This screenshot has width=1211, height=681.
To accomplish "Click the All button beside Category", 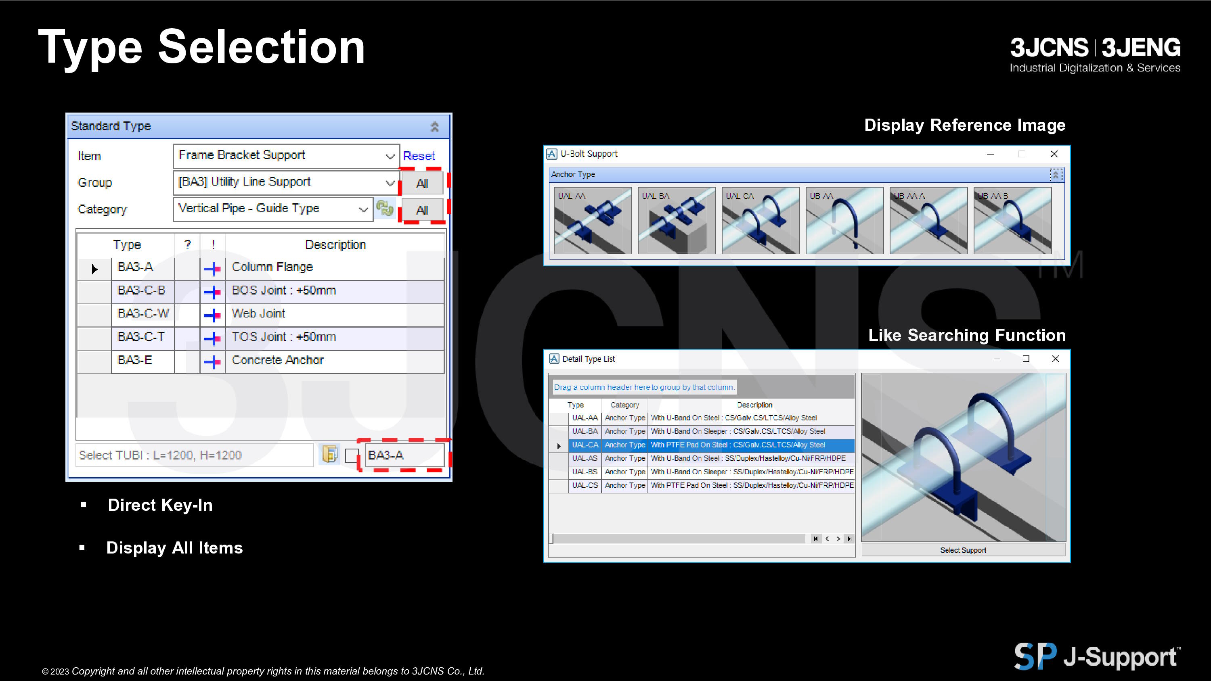I will (x=422, y=210).
